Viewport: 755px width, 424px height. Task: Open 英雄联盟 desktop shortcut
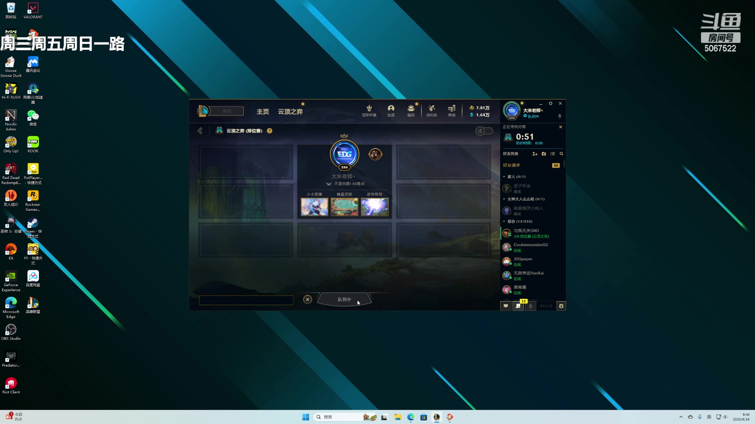point(33,305)
